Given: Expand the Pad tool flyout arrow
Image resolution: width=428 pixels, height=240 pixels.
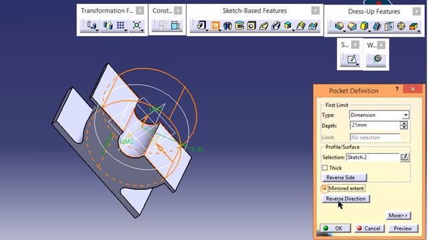Looking at the screenshot, I should click(x=207, y=31).
